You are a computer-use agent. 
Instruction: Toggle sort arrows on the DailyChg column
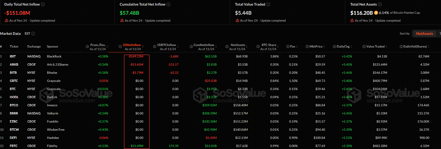tap(351, 47)
